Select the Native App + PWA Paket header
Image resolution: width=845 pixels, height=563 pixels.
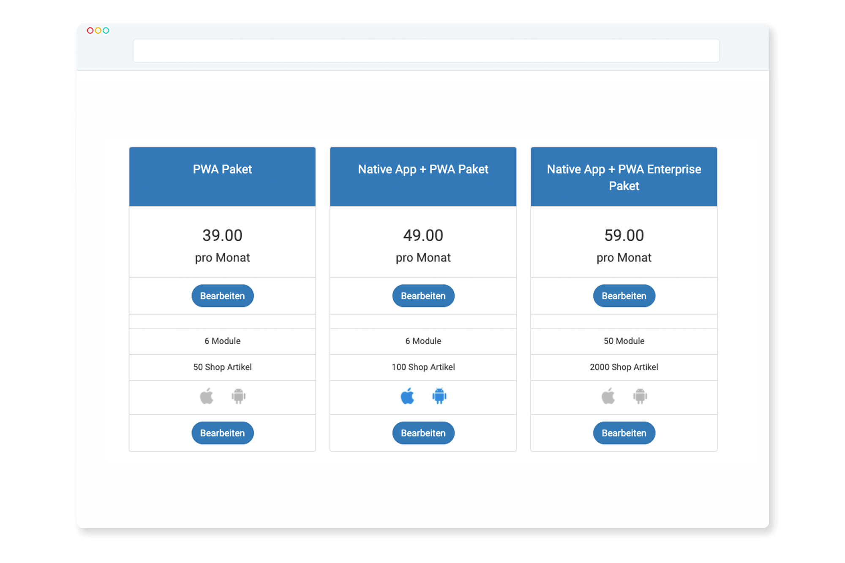point(423,169)
